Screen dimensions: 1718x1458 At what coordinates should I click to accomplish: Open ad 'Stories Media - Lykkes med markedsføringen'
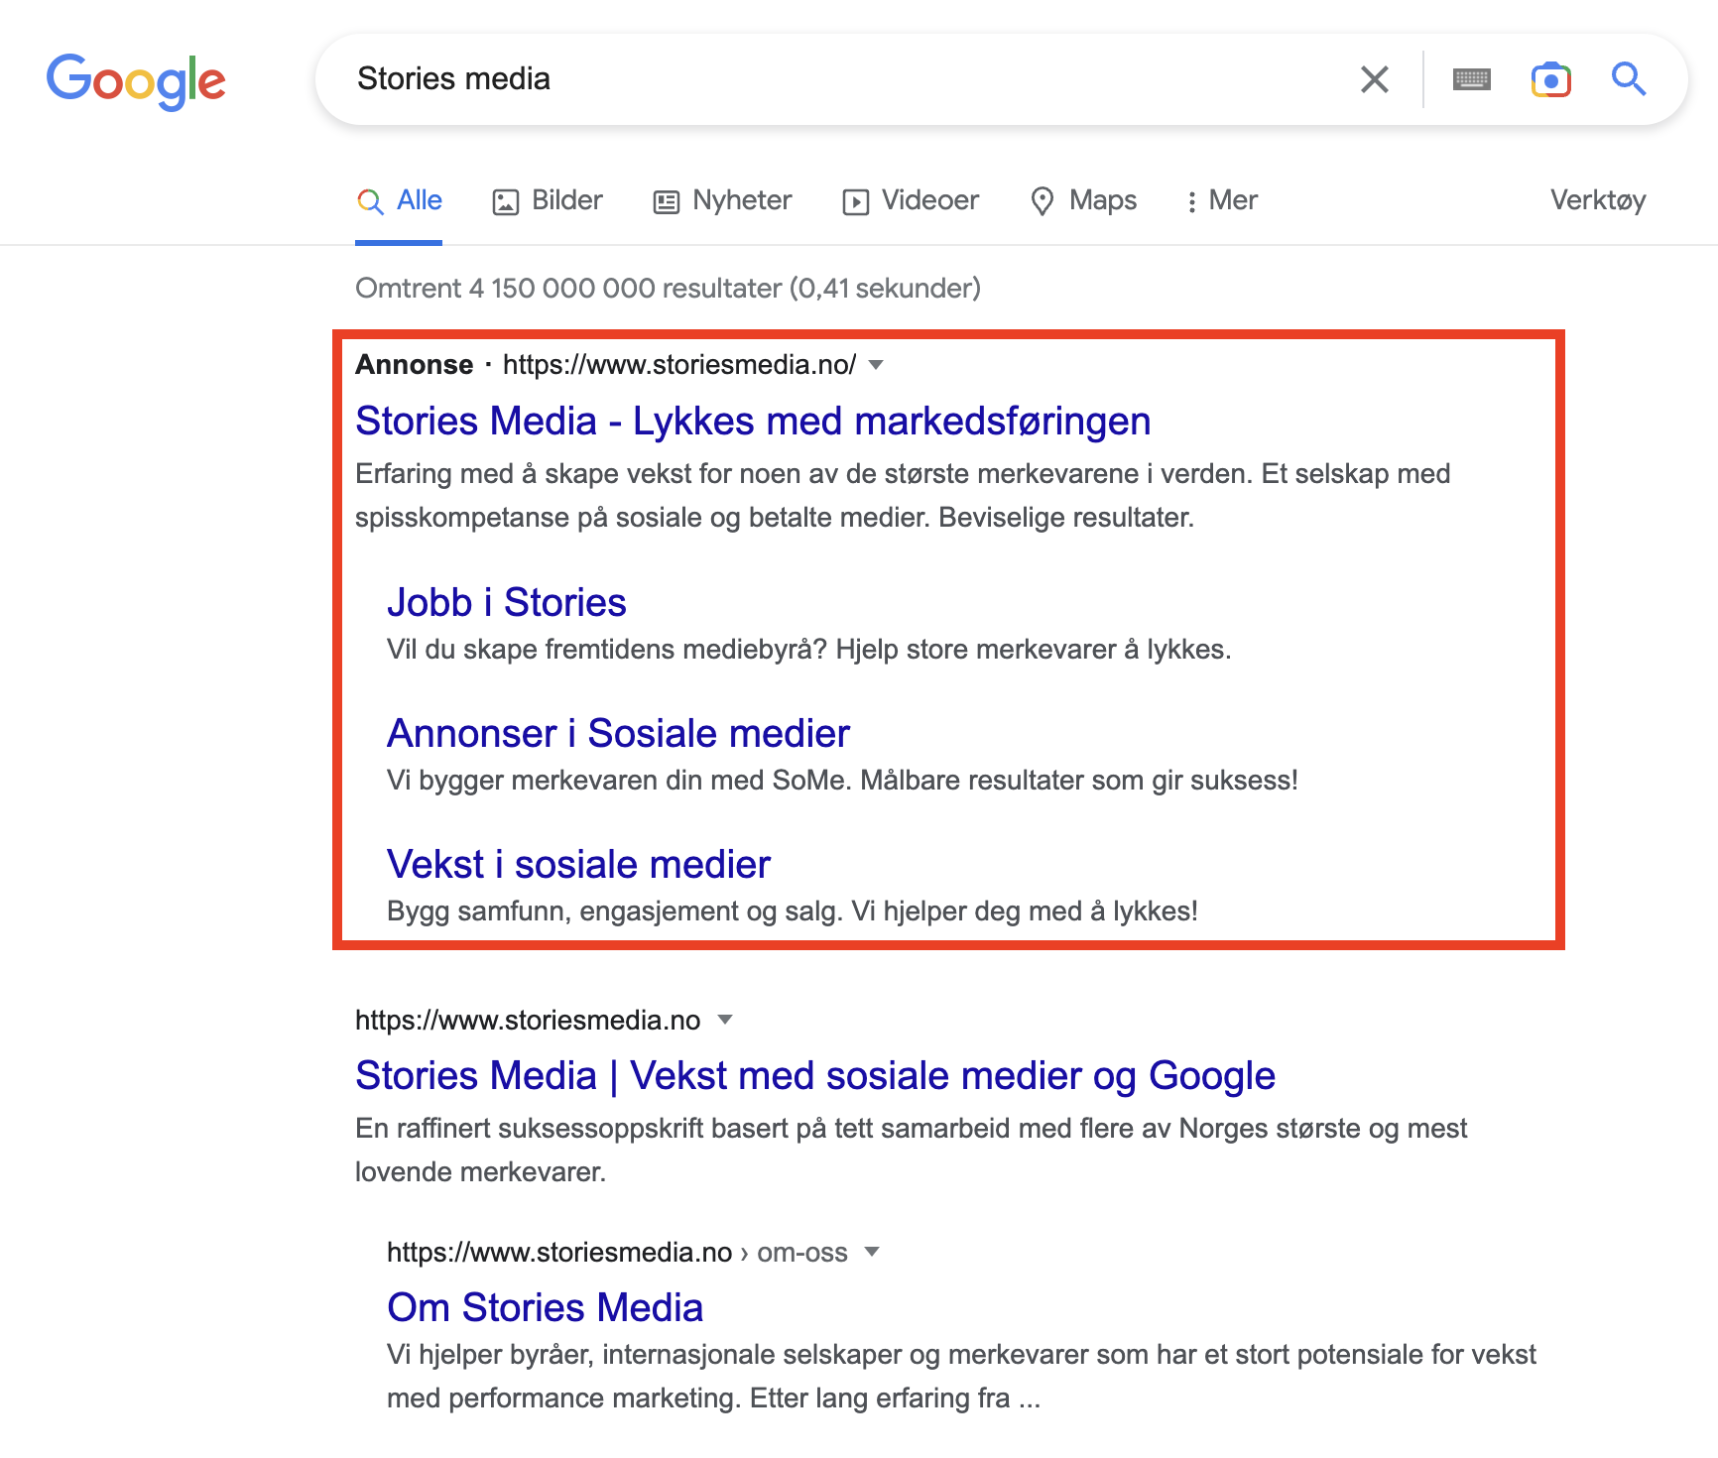coord(753,422)
